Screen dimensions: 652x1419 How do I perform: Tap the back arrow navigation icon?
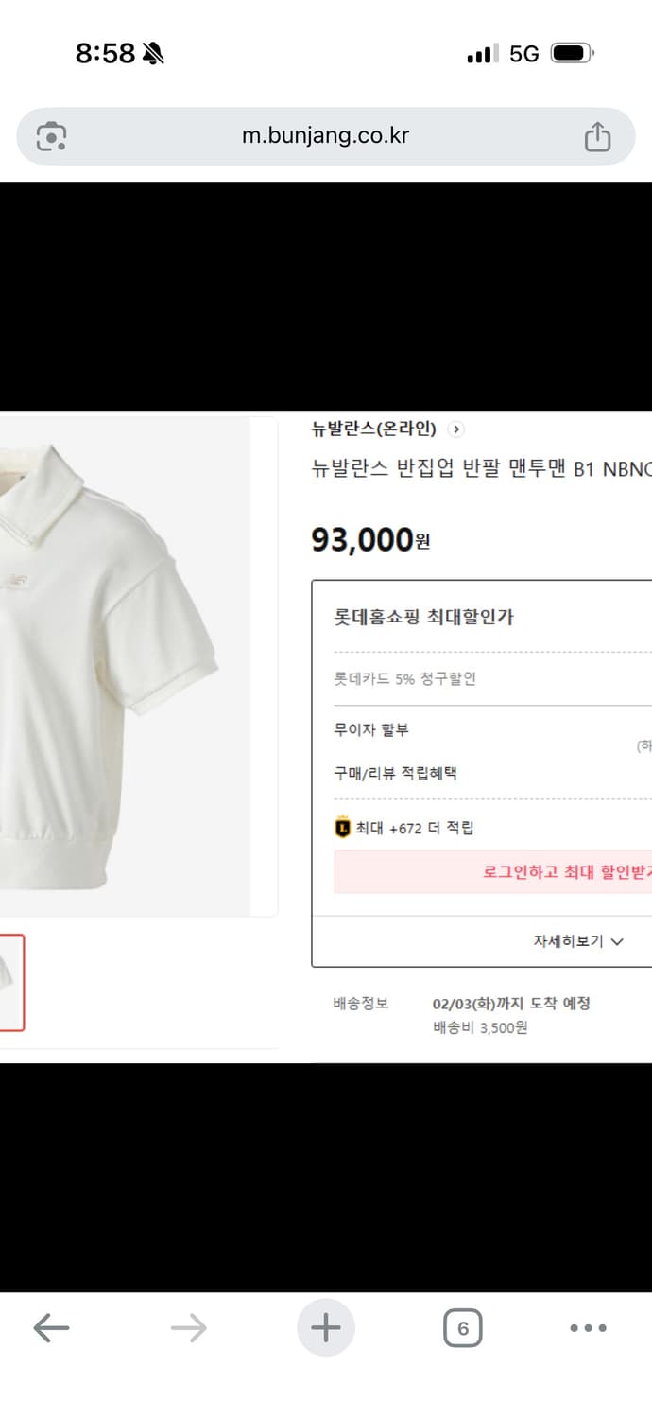52,1327
